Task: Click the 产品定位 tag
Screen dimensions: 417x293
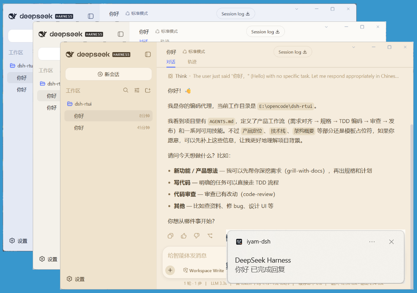Action: point(252,131)
